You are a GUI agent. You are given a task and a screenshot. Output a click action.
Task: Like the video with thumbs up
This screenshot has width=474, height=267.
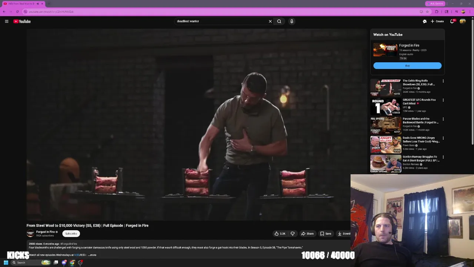[x=280, y=234]
